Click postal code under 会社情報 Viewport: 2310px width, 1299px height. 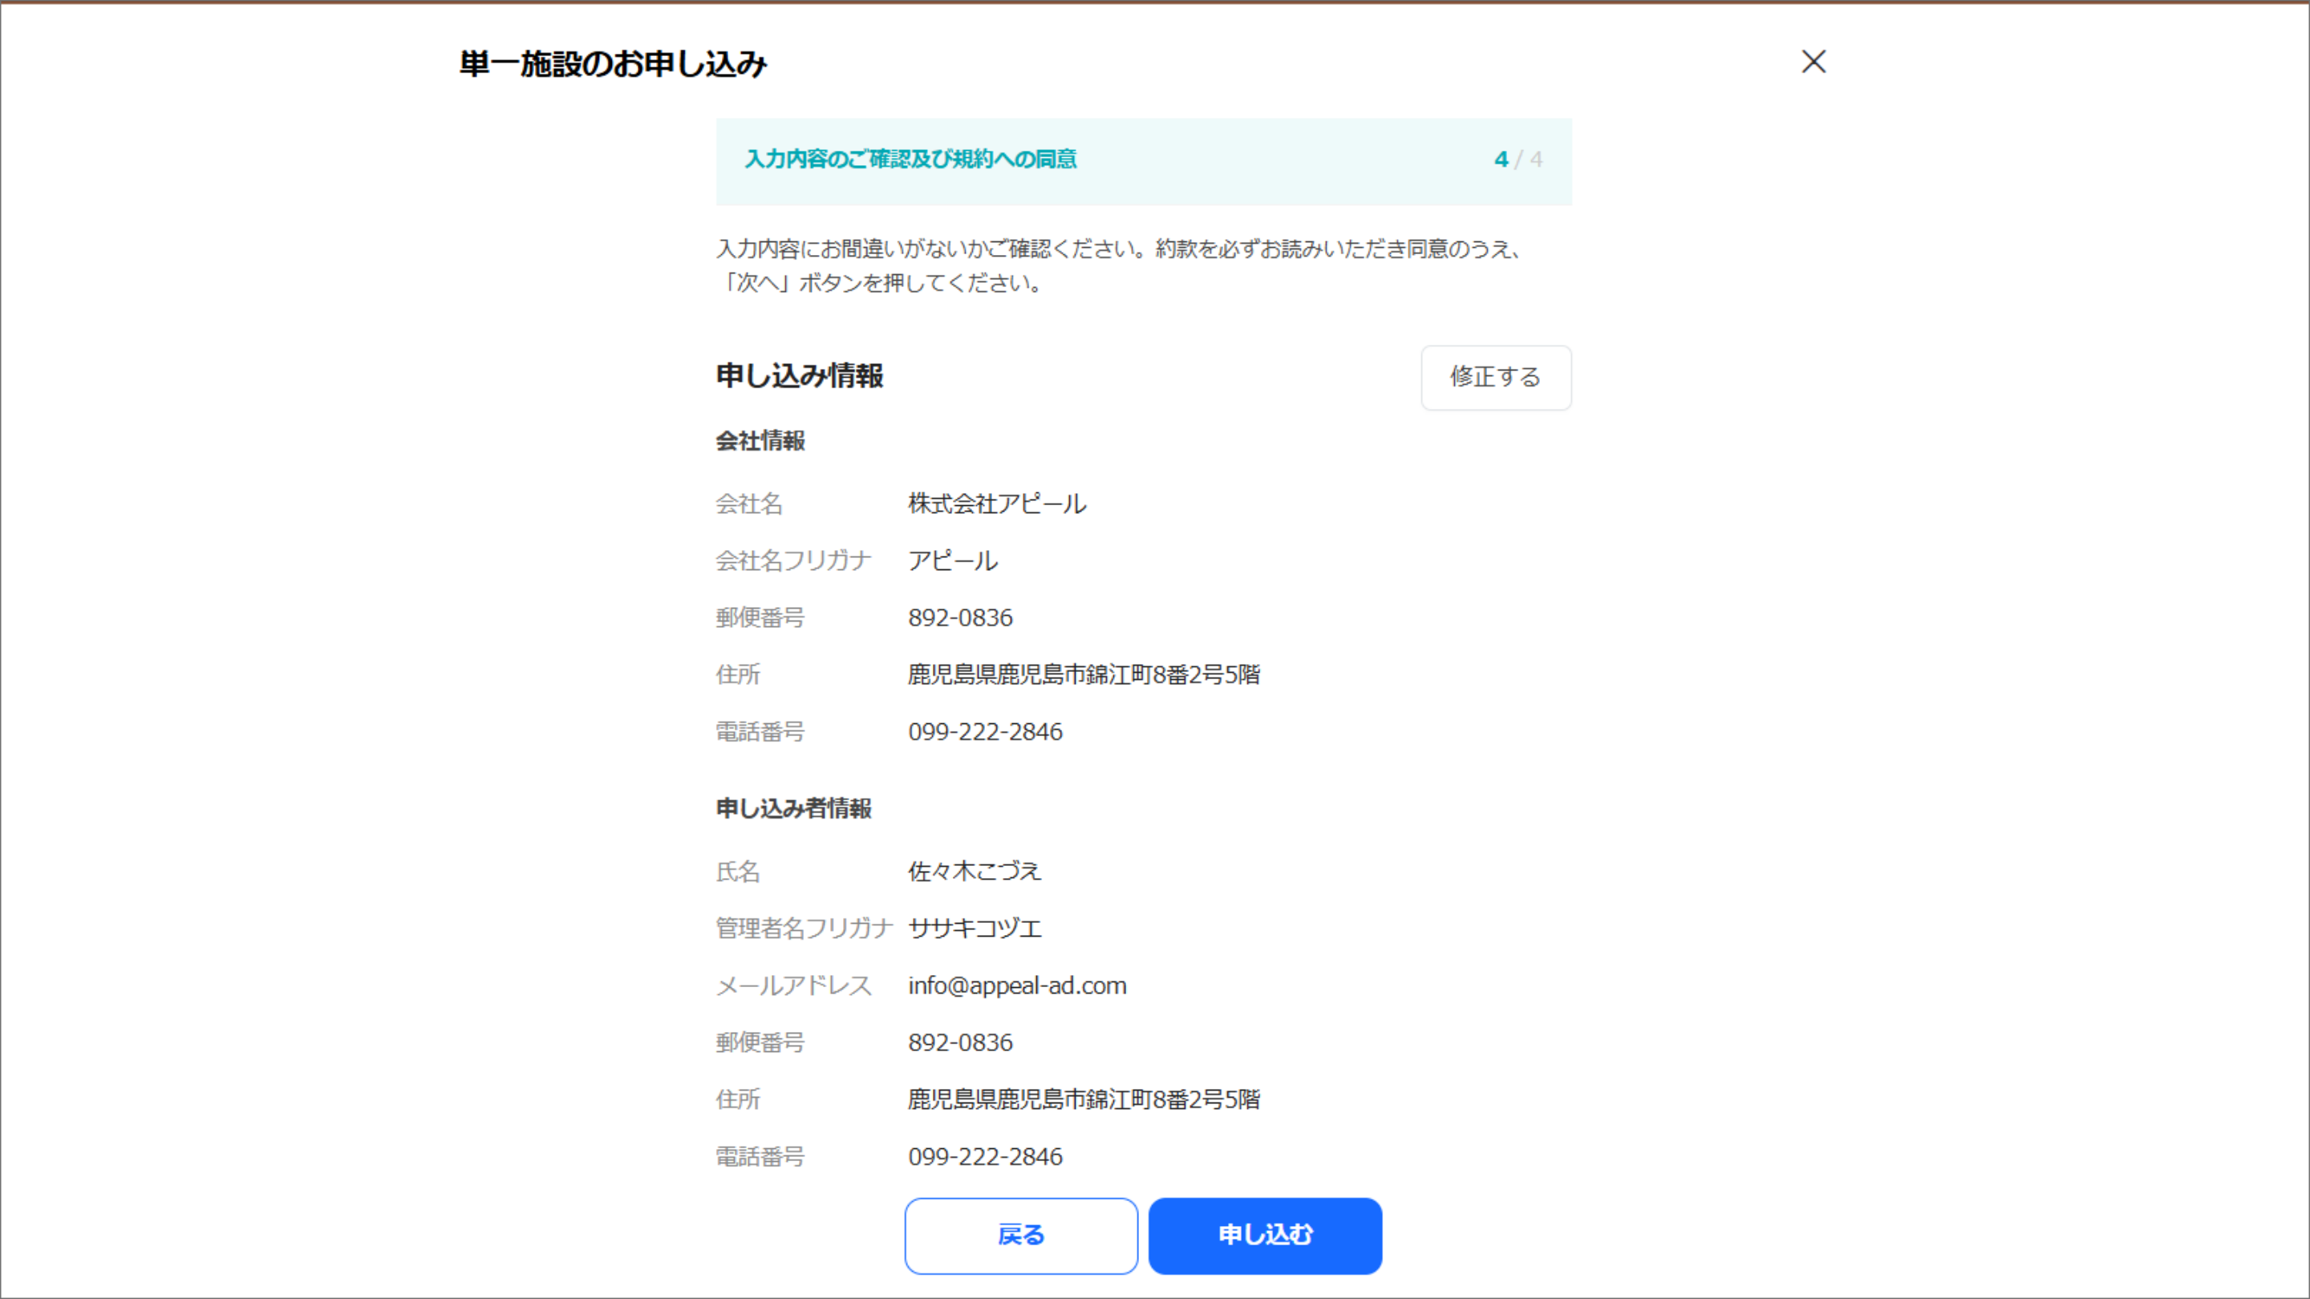click(x=959, y=617)
